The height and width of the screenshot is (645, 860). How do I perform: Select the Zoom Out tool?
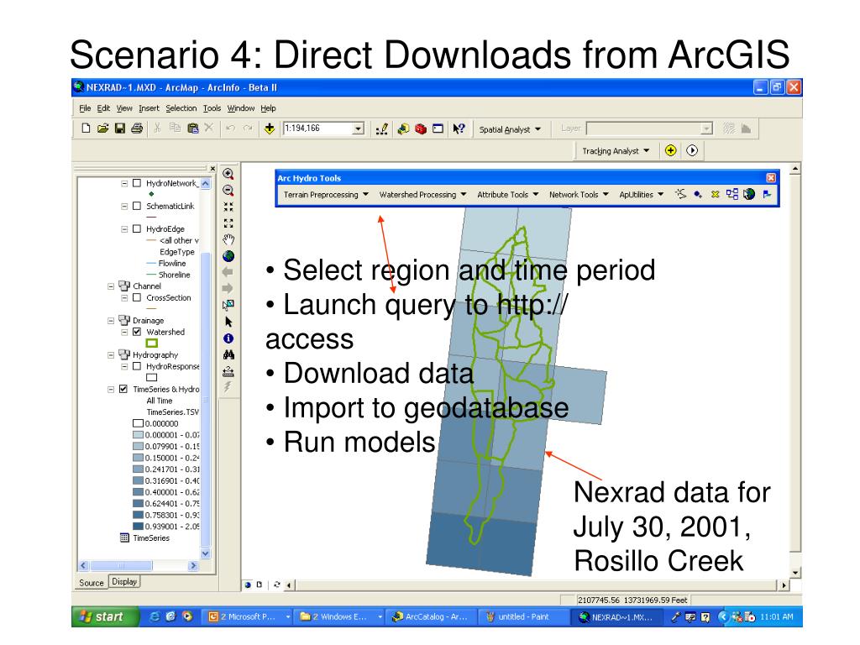[228, 191]
